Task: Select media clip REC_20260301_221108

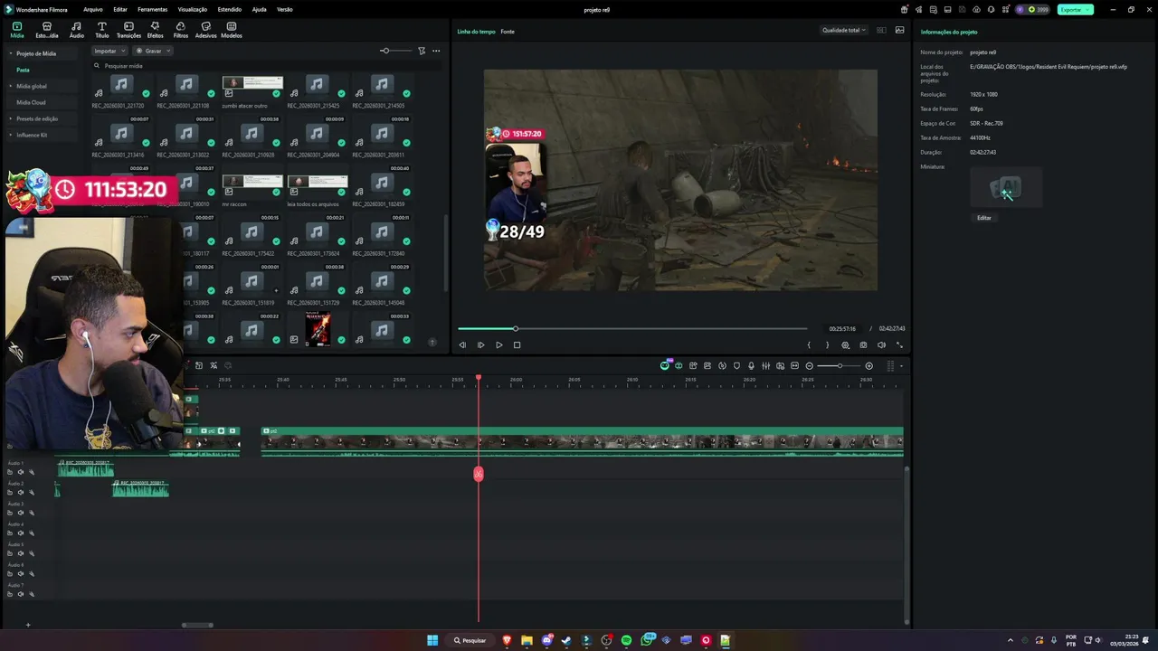Action: pyautogui.click(x=186, y=91)
